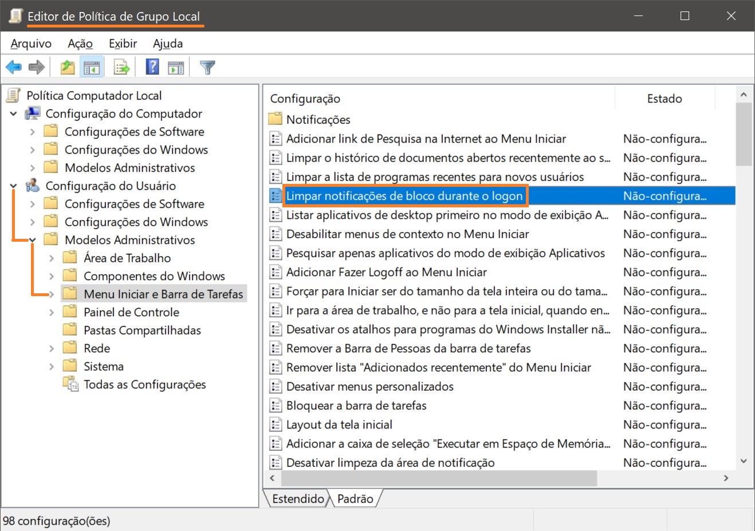755x531 pixels.
Task: Click the Filter funnel toolbar icon
Action: pyautogui.click(x=207, y=67)
